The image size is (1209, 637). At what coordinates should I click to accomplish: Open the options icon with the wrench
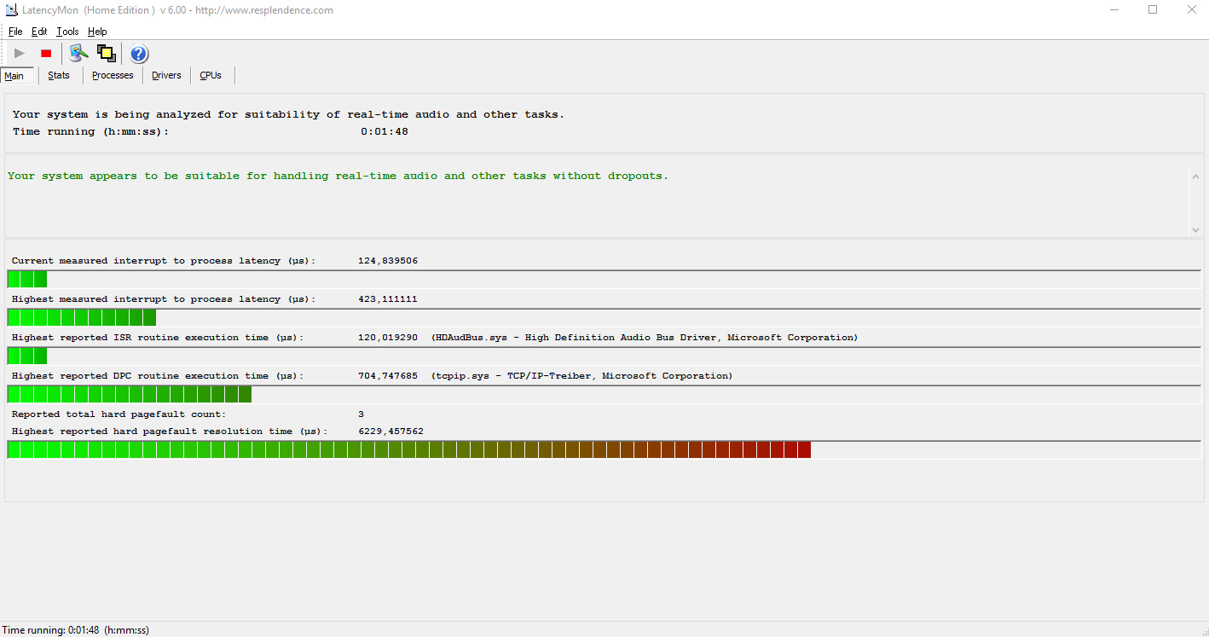click(x=78, y=54)
